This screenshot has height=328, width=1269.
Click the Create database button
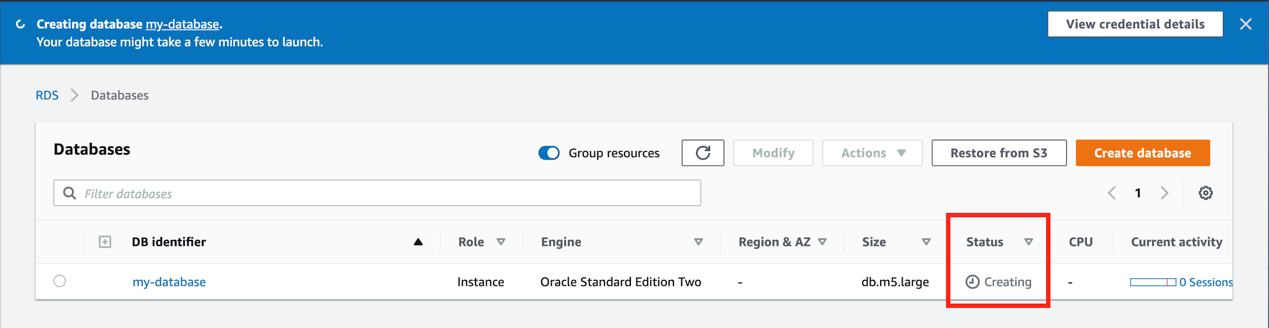click(x=1143, y=153)
